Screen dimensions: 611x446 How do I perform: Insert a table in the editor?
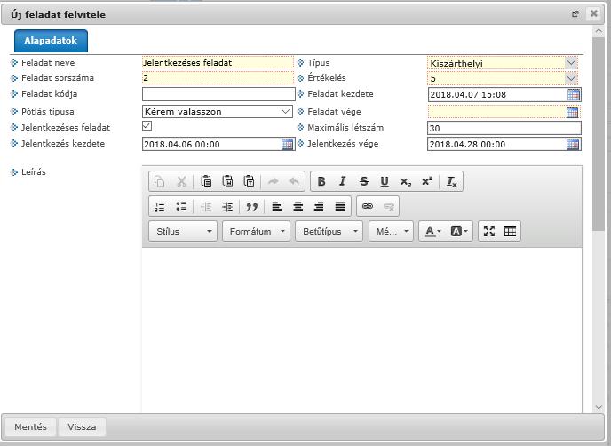click(510, 231)
